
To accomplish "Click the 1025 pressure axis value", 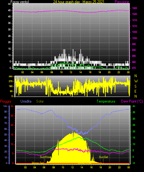I will click(134, 8).
